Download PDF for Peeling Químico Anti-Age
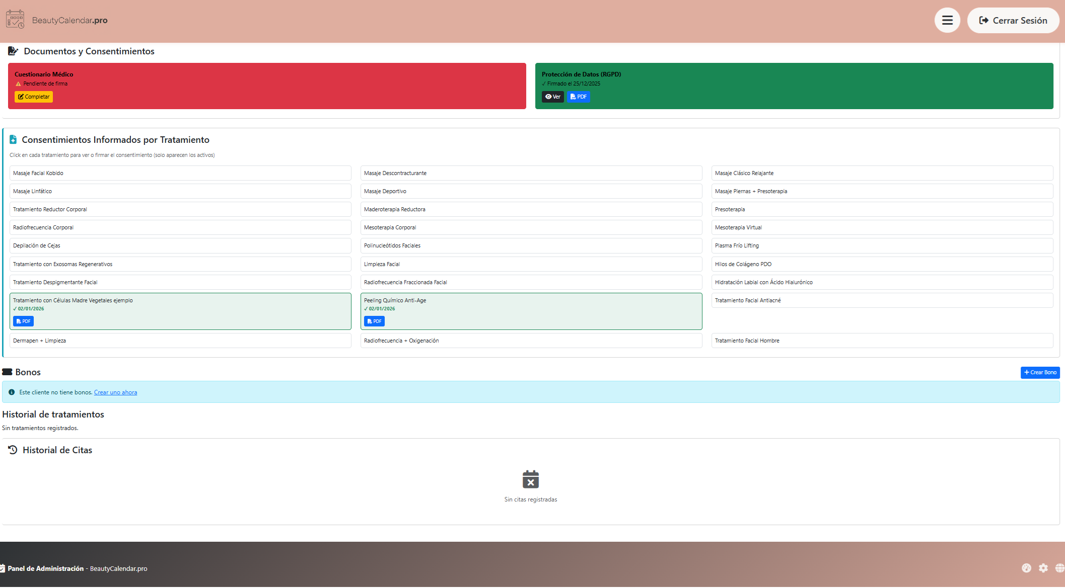Screen dimensions: 1065x588 pos(374,321)
